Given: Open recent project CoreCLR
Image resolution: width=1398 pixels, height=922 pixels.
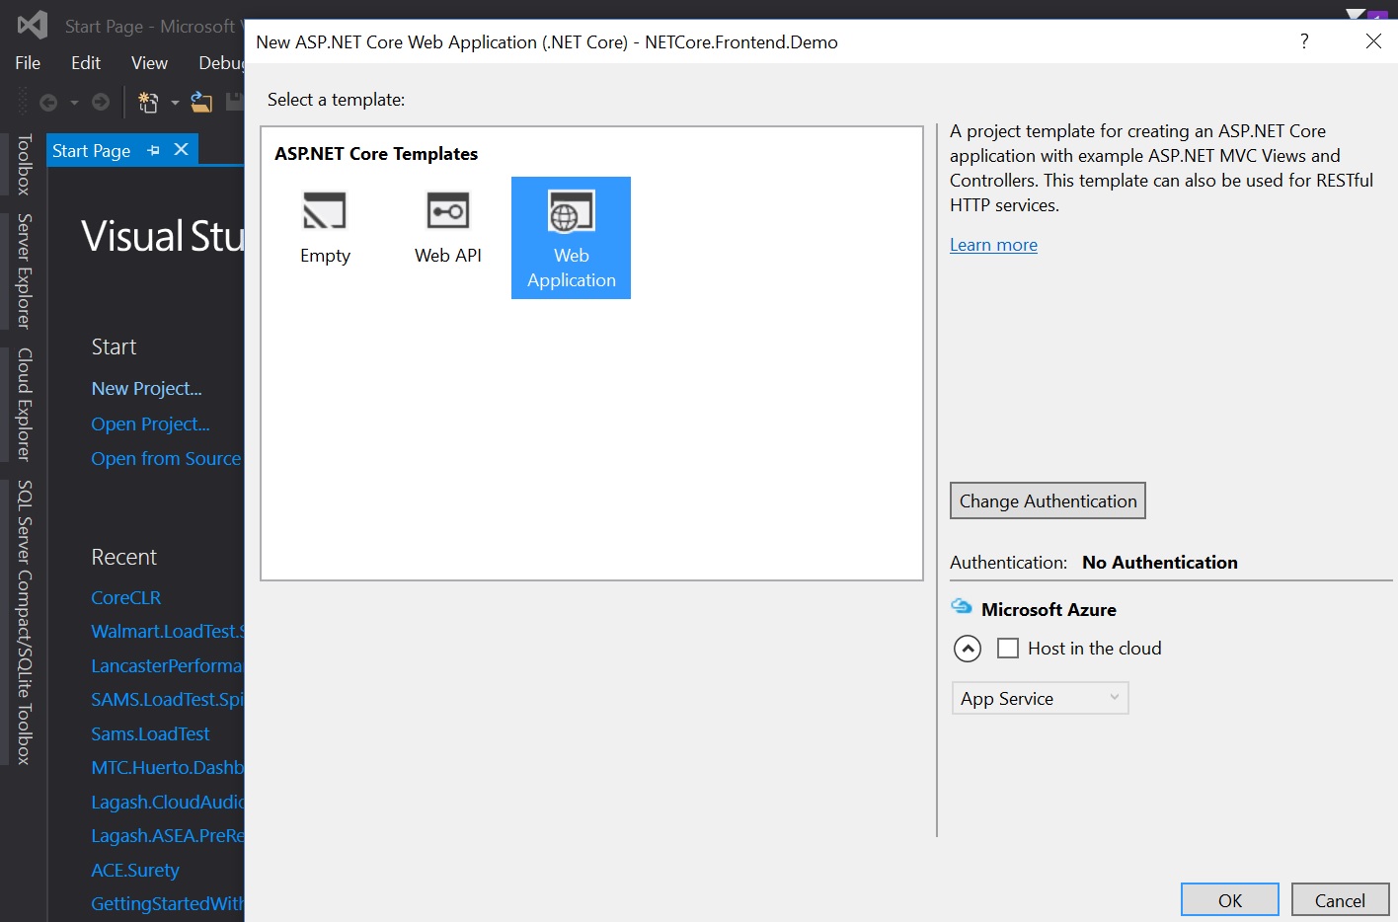Looking at the screenshot, I should point(125,597).
